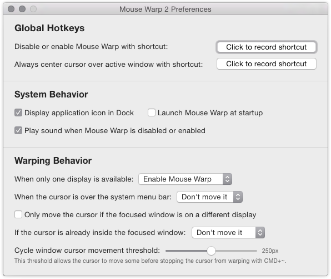The width and height of the screenshot is (331, 279).
Task: Record shortcut for disabling or enabling Mouse Warp
Action: click(x=267, y=47)
